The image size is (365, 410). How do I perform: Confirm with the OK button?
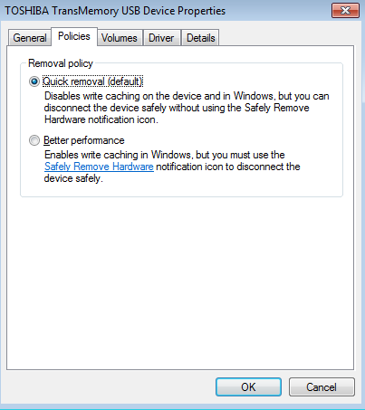tap(248, 386)
